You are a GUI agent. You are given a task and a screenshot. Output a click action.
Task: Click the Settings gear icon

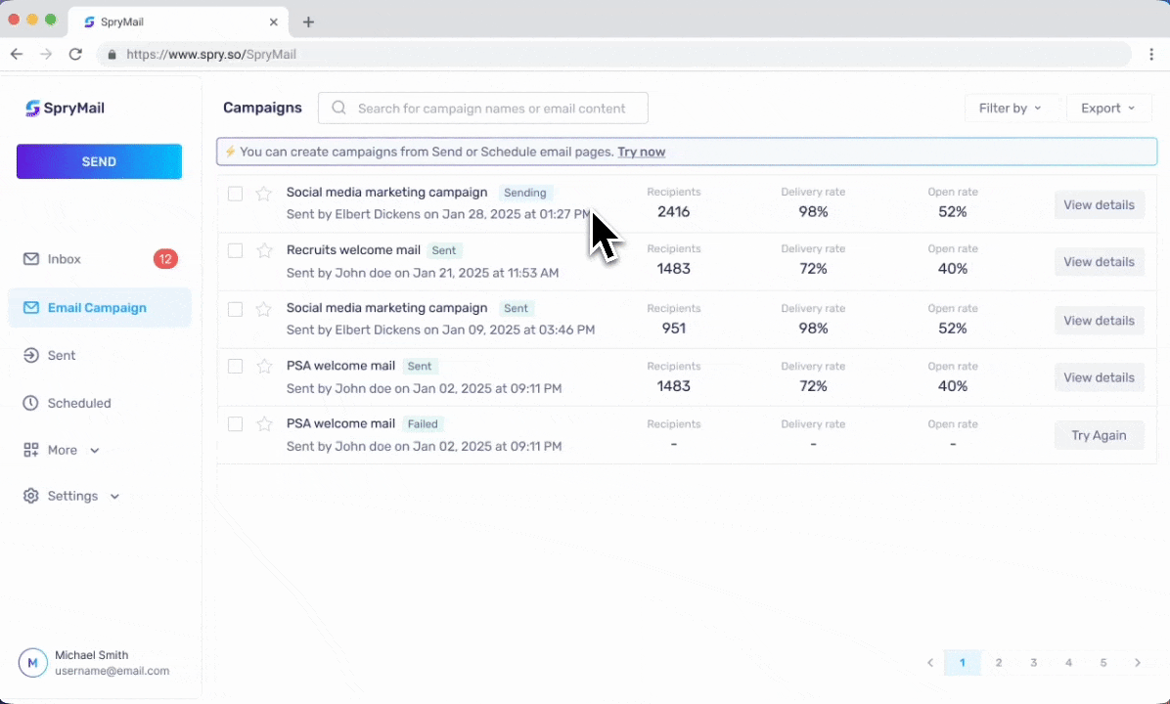click(30, 496)
